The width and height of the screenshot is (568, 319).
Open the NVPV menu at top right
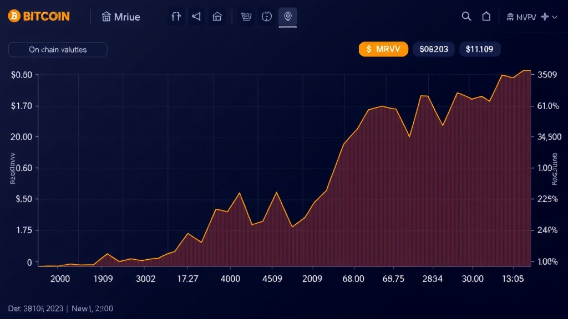click(523, 17)
